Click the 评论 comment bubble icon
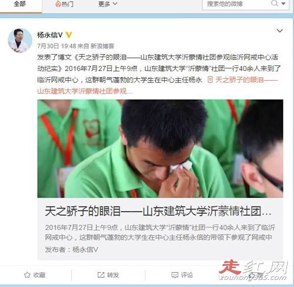 pos(175,275)
